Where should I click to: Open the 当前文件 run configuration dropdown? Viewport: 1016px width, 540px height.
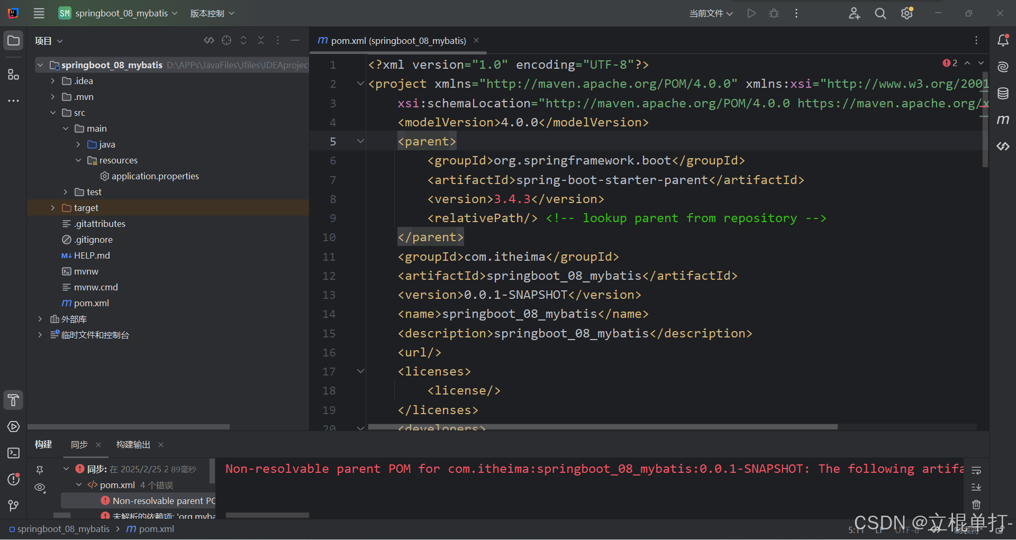pyautogui.click(x=711, y=13)
